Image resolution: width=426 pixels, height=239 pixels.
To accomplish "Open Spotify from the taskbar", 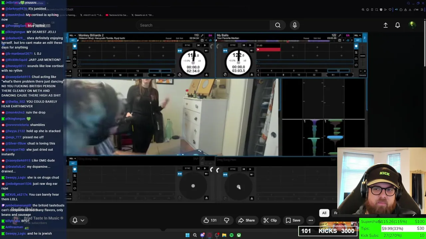I will pyautogui.click(x=231, y=235).
